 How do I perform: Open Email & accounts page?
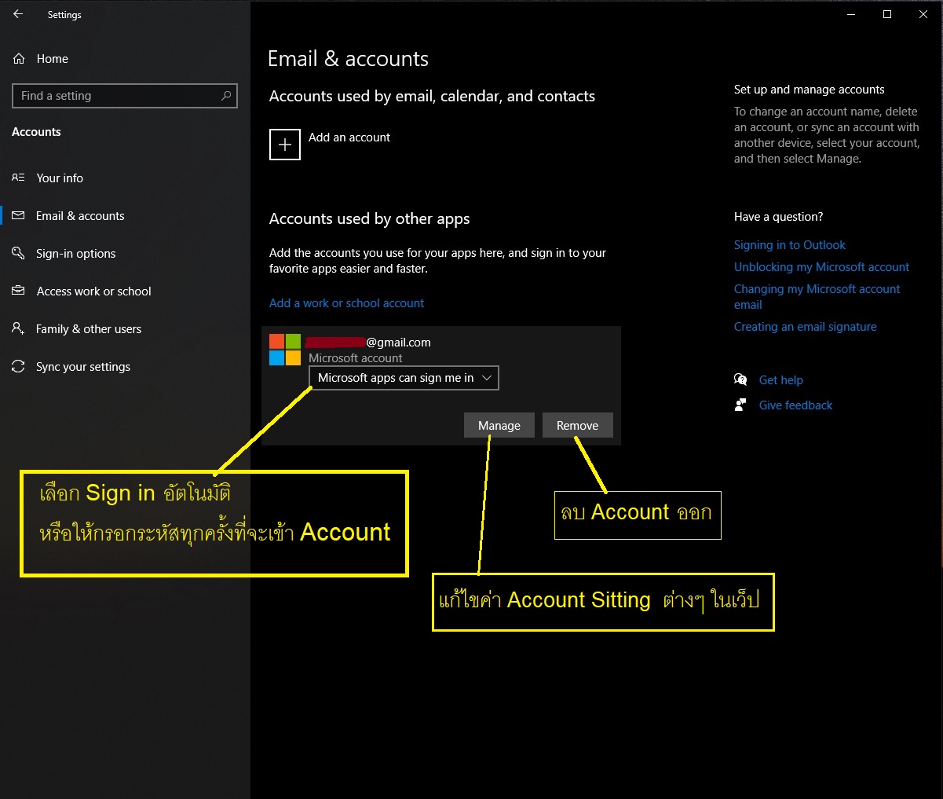click(x=80, y=215)
